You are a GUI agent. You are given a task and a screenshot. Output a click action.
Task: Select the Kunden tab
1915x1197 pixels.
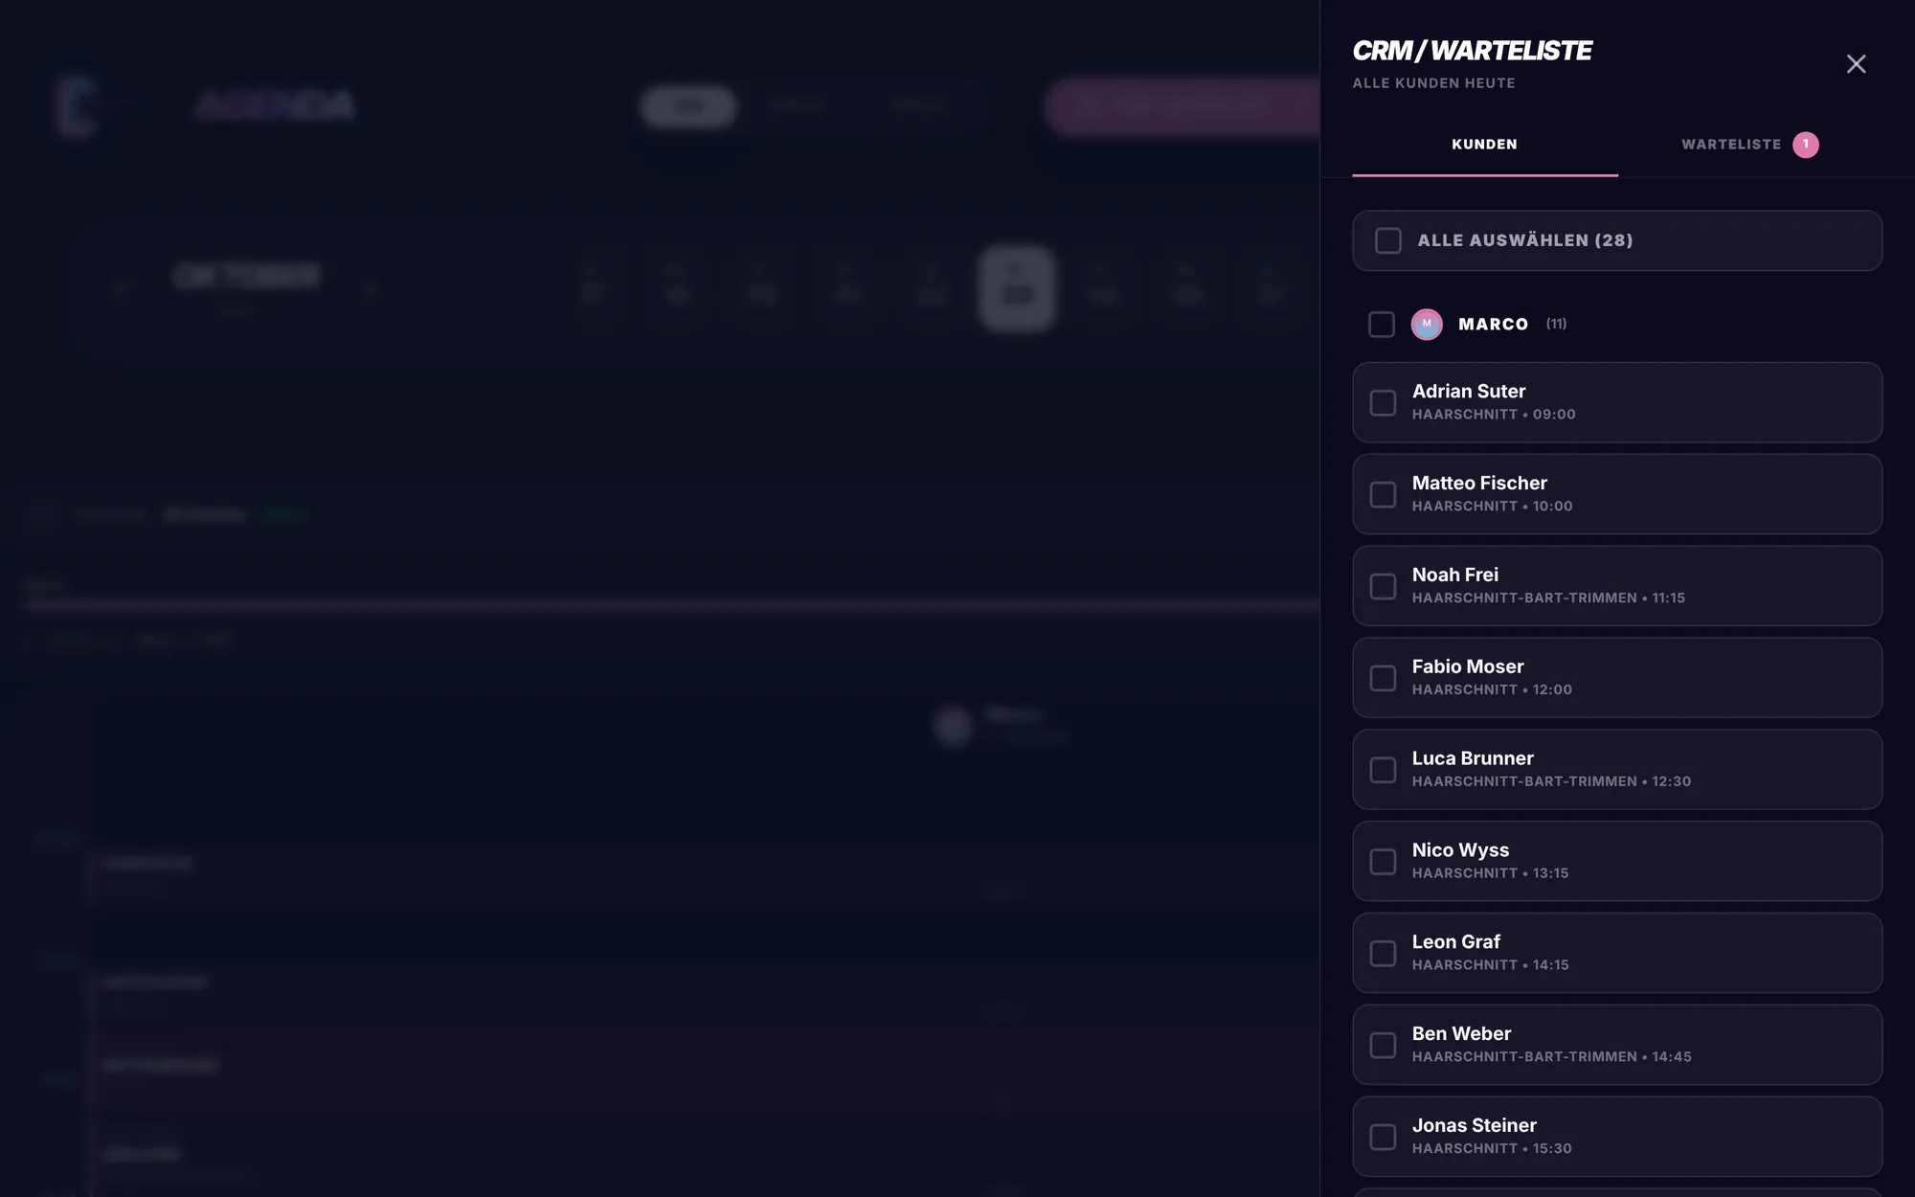pos(1484,145)
